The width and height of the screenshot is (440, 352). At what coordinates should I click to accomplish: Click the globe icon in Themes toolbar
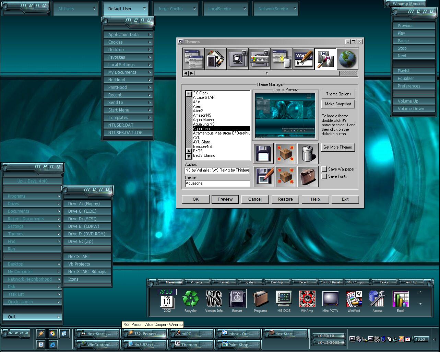click(x=347, y=59)
